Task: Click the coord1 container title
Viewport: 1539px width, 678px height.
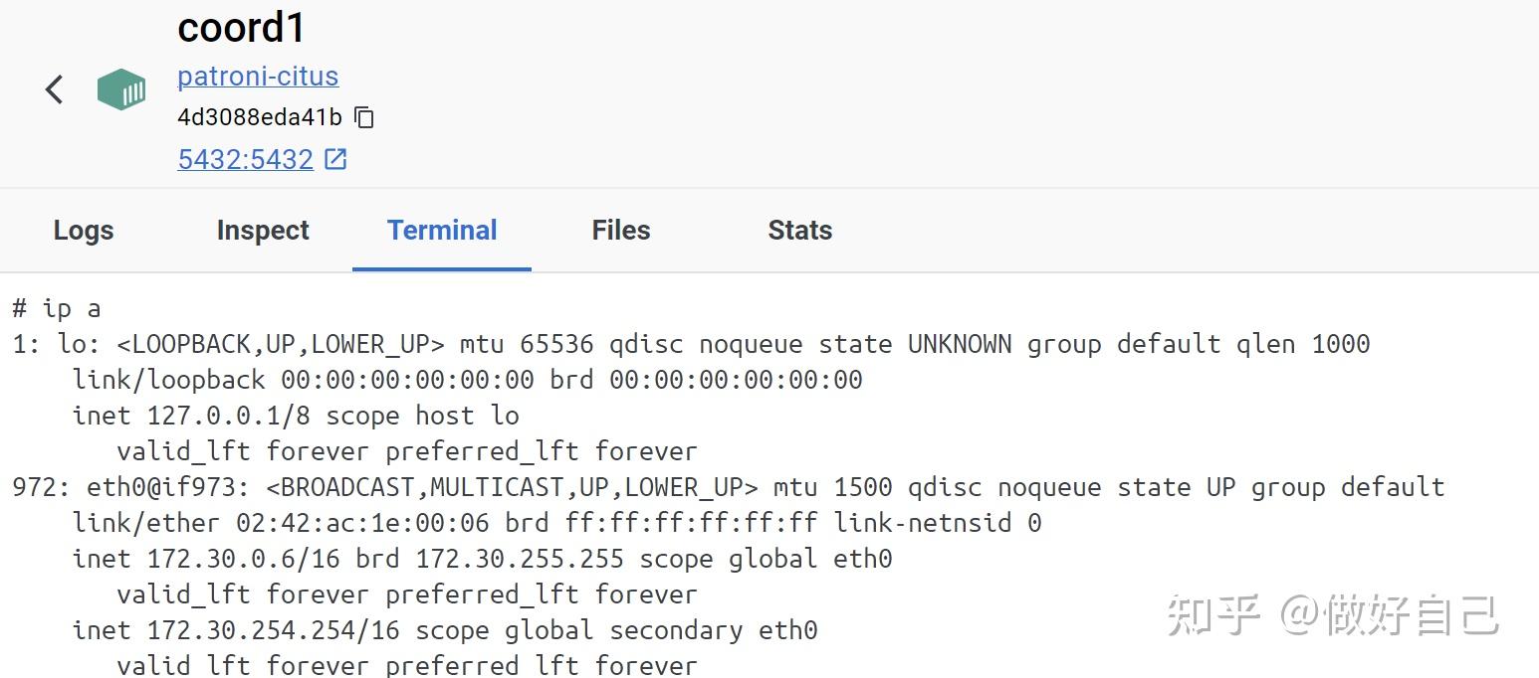Action: coord(241,27)
